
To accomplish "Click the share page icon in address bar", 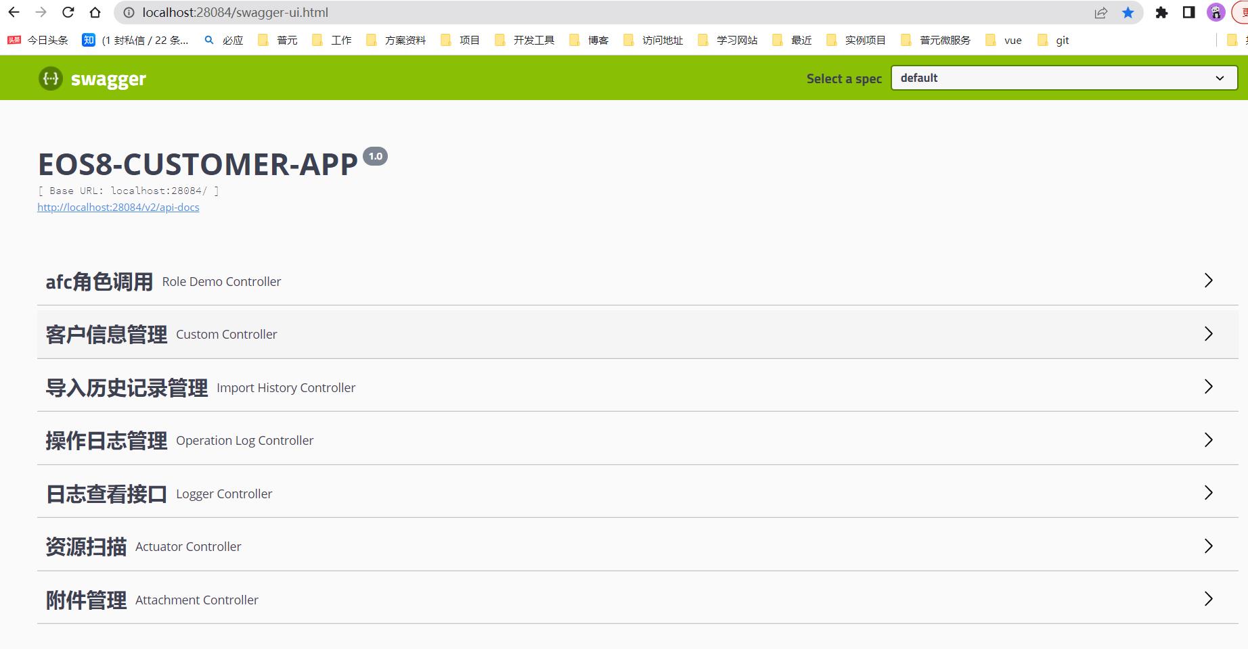I will (1101, 12).
